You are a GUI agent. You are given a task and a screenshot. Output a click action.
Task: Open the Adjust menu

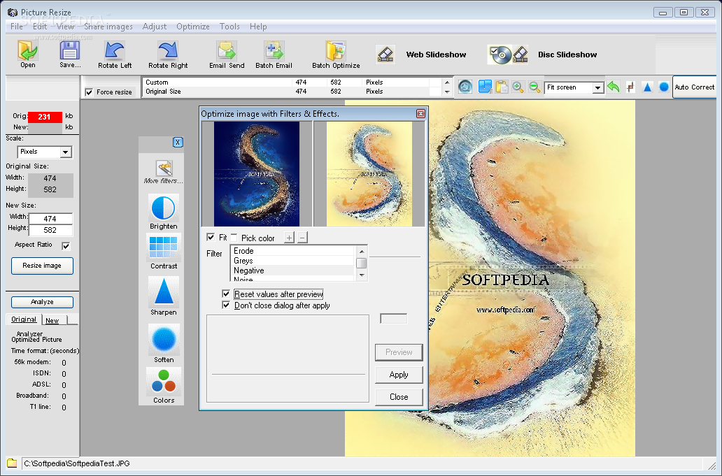pos(154,27)
